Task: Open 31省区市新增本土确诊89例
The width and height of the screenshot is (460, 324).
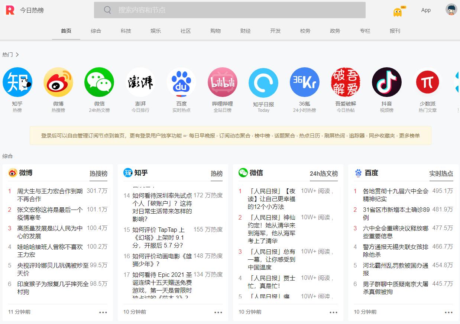Action: point(396,214)
